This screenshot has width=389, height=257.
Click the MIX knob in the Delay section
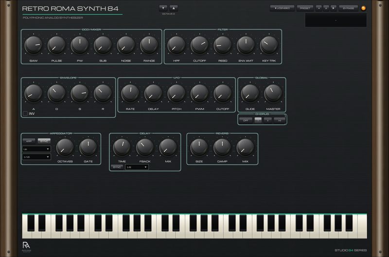click(x=168, y=147)
